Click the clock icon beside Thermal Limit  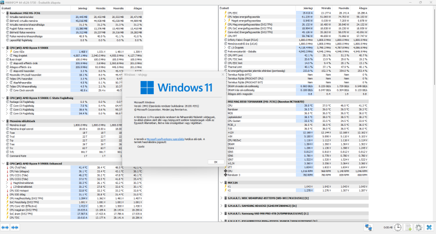pyautogui.click(x=225, y=67)
